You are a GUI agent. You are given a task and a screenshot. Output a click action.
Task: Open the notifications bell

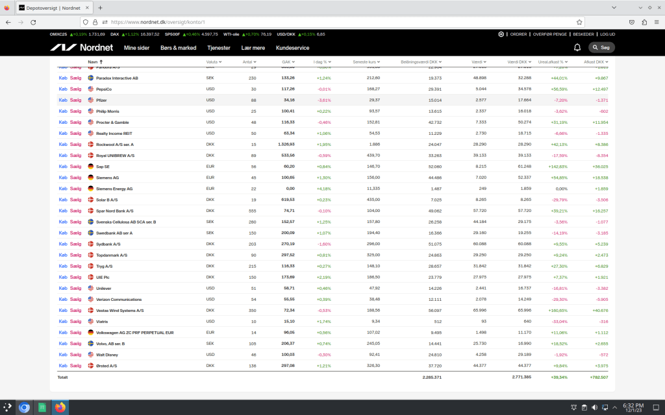(577, 47)
